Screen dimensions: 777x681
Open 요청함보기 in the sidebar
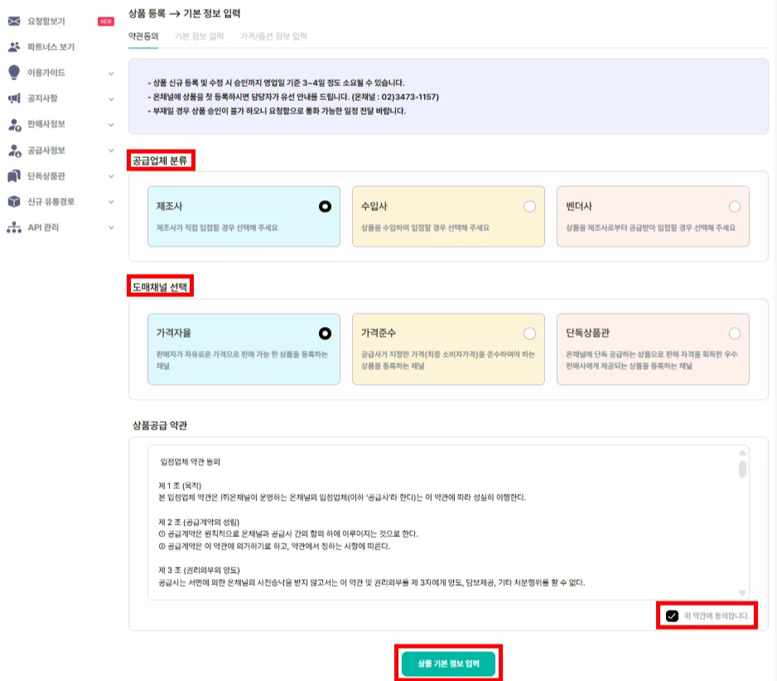(x=46, y=22)
